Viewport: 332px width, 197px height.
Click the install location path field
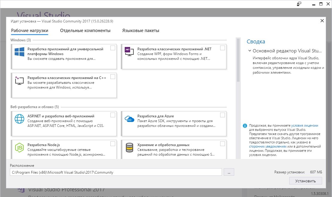click(116, 172)
